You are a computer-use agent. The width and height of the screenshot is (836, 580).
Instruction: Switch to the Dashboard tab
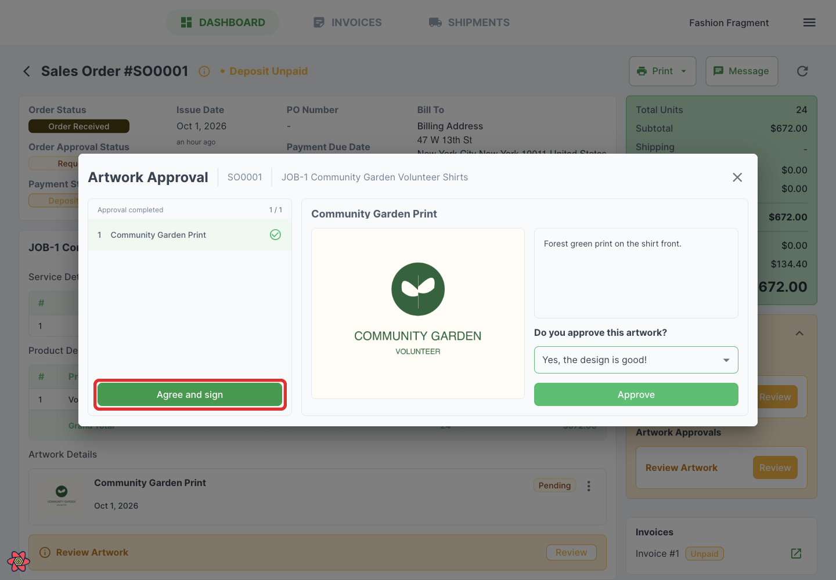click(x=223, y=23)
